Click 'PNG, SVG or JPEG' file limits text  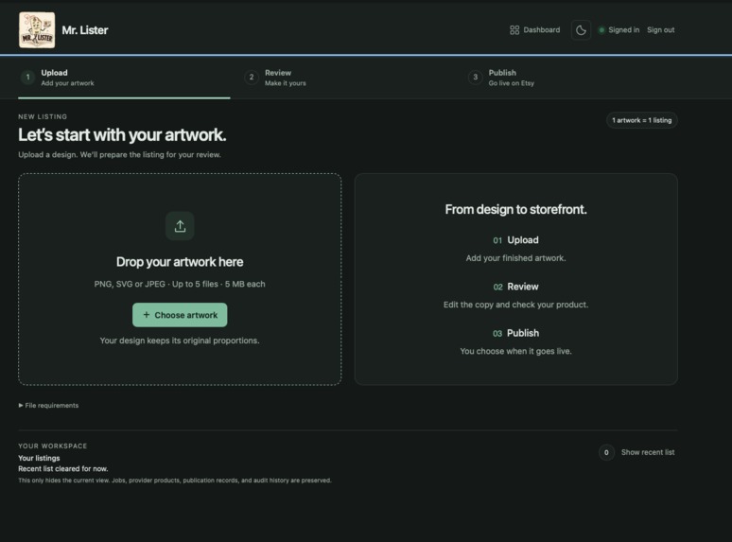pyautogui.click(x=180, y=284)
